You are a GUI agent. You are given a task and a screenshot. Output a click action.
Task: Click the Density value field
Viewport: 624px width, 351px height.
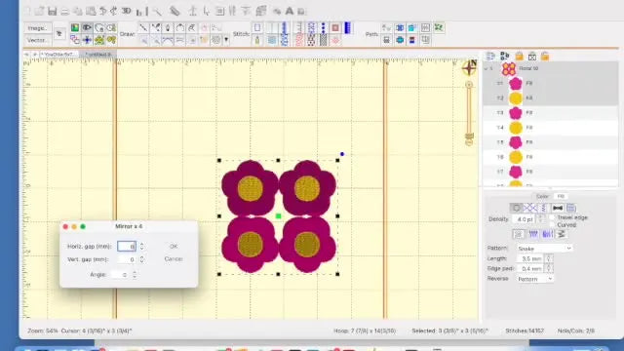[x=525, y=219]
